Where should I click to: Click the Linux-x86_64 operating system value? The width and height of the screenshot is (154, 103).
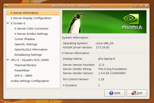(105, 43)
